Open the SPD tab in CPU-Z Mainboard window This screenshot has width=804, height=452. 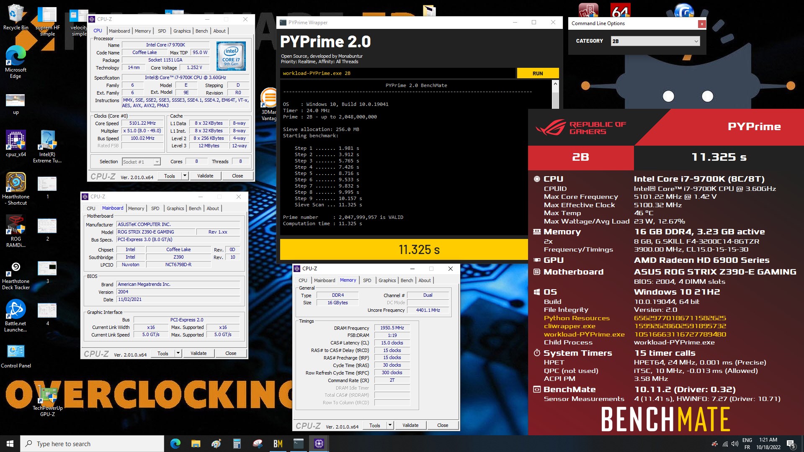[x=155, y=208]
